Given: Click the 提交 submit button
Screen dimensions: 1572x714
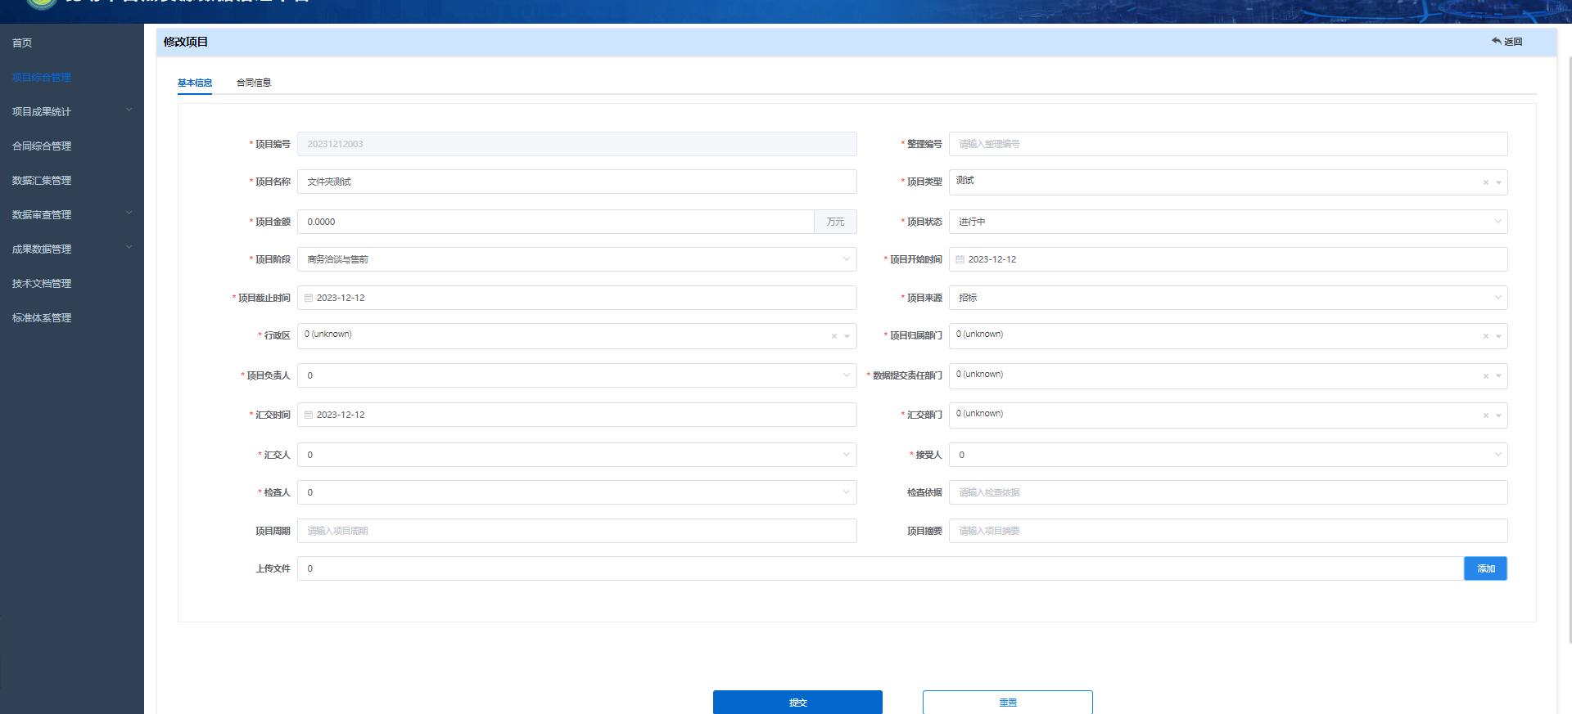Looking at the screenshot, I should pos(797,702).
